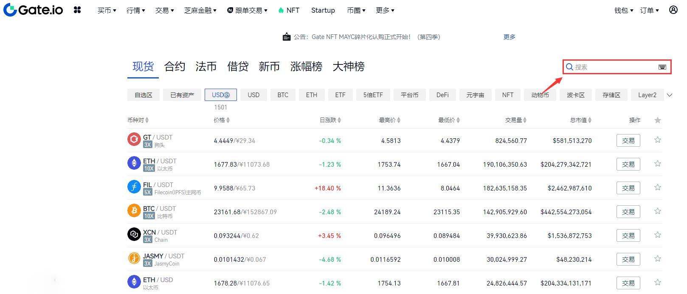This screenshot has height=294, width=687.
Task: Expand the 买币 dropdown menu
Action: (x=107, y=10)
